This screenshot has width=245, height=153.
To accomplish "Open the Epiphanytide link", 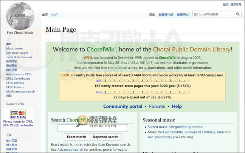I will pyautogui.click(x=173, y=132).
